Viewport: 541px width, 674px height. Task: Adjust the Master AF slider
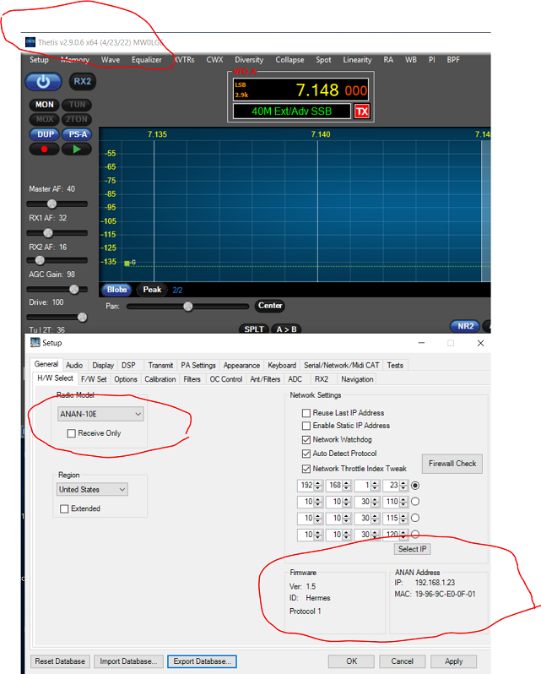tap(57, 204)
